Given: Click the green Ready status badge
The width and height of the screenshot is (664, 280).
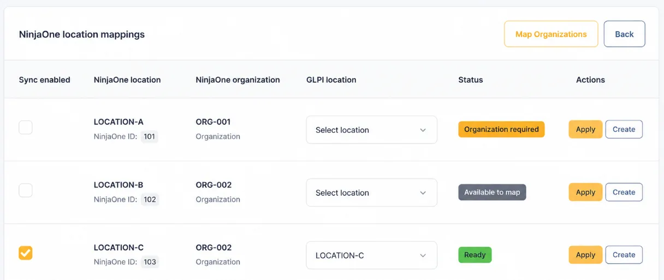Looking at the screenshot, I should [475, 254].
